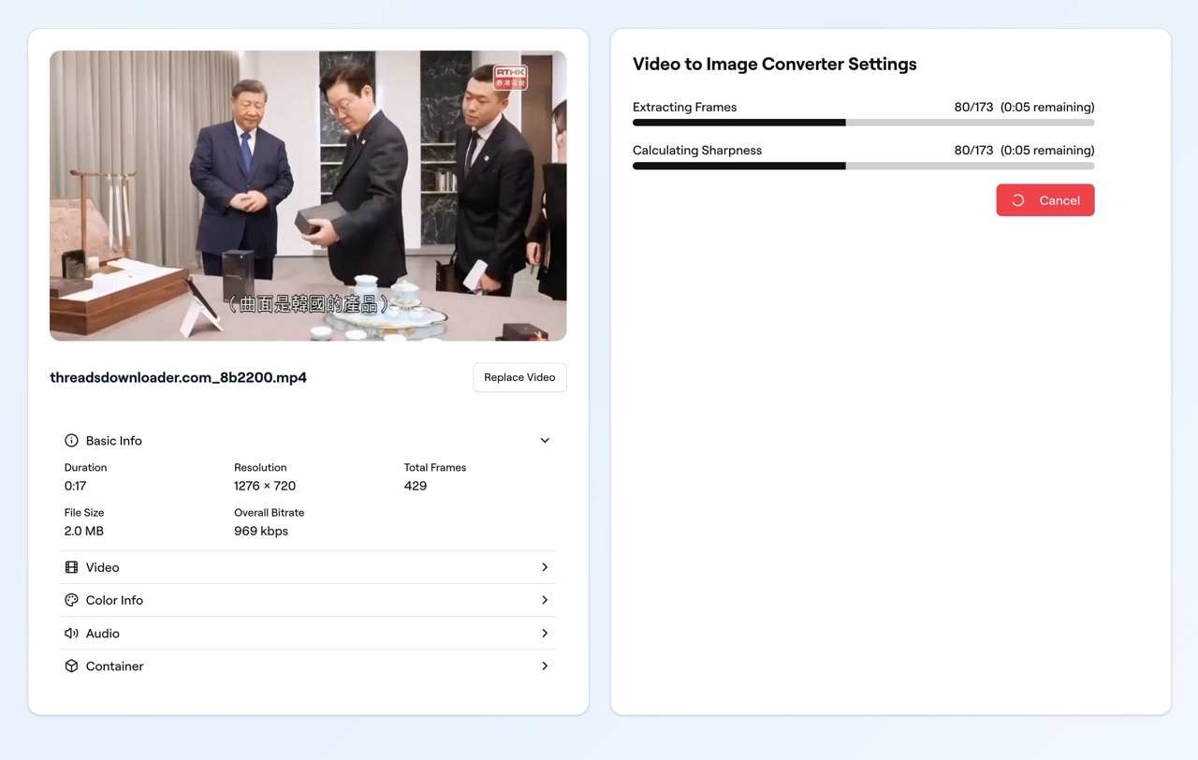Click the spinner icon inside the Cancel button

coord(1018,200)
